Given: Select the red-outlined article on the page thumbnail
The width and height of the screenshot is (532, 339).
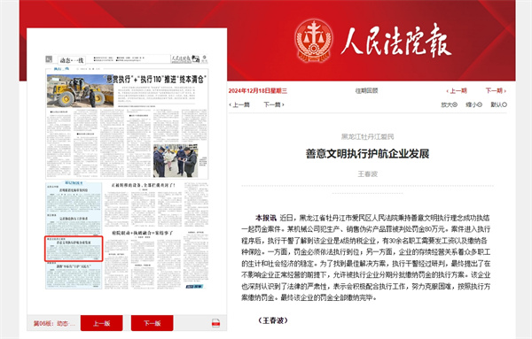Looking at the screenshot, I should coord(74,249).
